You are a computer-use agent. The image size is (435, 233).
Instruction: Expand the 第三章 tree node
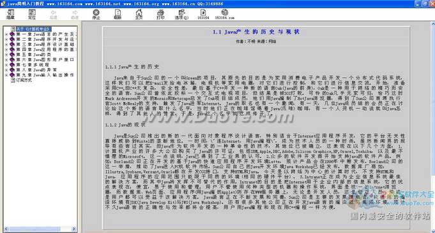tap(6, 45)
